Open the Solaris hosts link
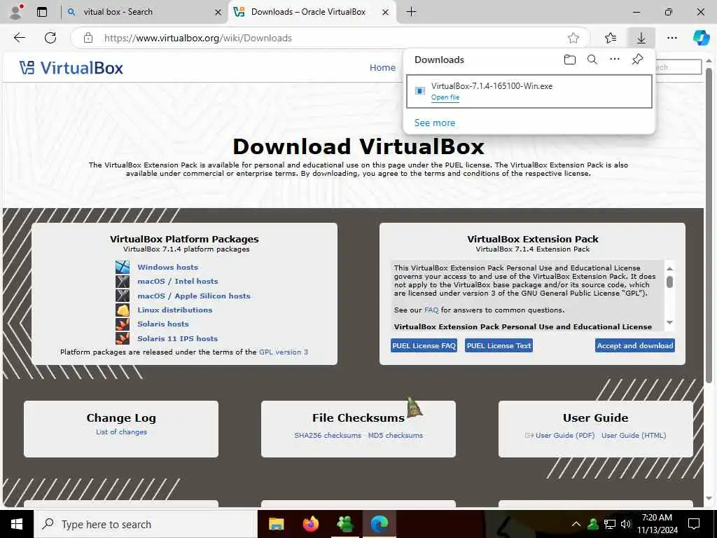The image size is (717, 538). [163, 324]
